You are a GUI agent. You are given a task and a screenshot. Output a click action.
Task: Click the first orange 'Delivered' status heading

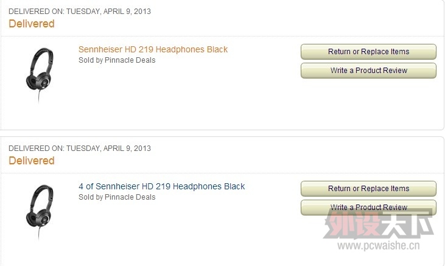pyautogui.click(x=32, y=24)
